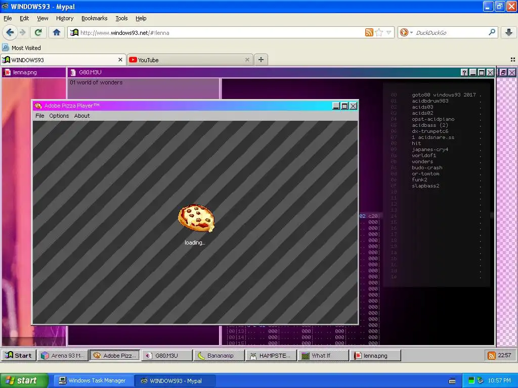This screenshot has width=518, height=388.
Task: Click the 'acidbdrum983' sample name
Action: pos(430,101)
